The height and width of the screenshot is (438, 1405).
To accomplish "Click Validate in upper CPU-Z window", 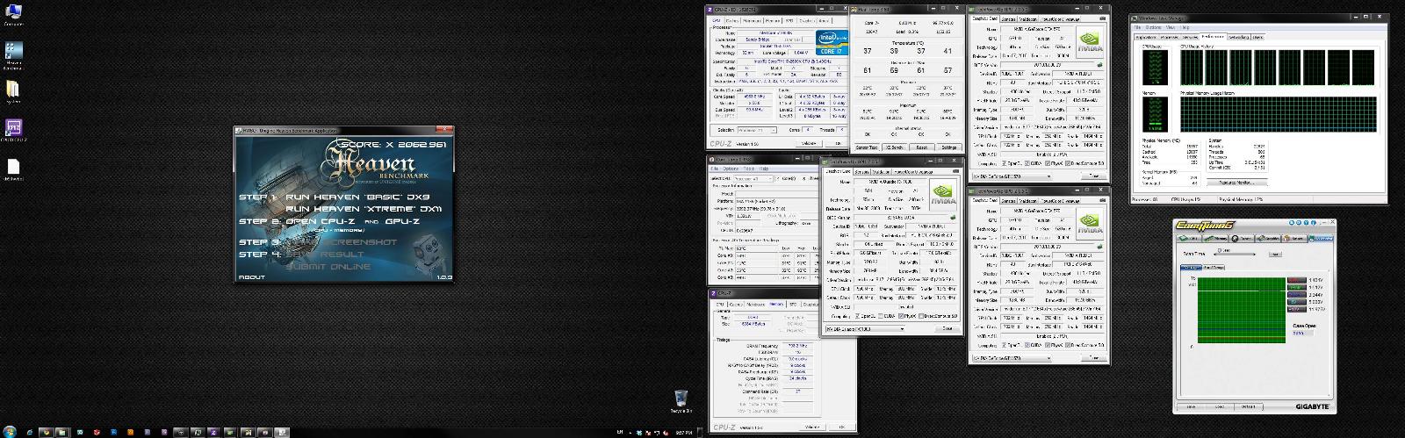I will 809,143.
